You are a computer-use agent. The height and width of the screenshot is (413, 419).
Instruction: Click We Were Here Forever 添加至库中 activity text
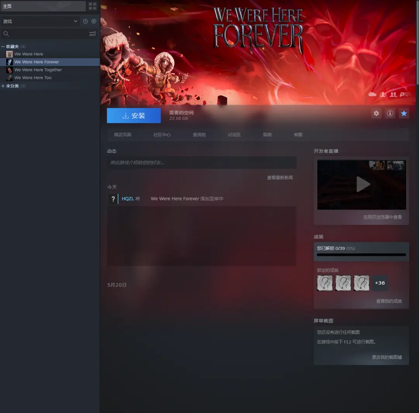pos(187,199)
